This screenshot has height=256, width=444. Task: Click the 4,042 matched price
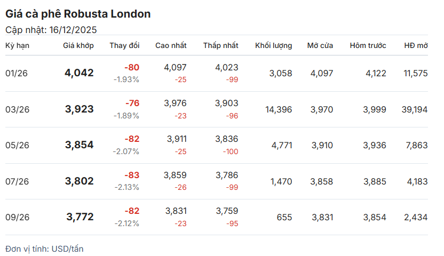[x=79, y=73]
